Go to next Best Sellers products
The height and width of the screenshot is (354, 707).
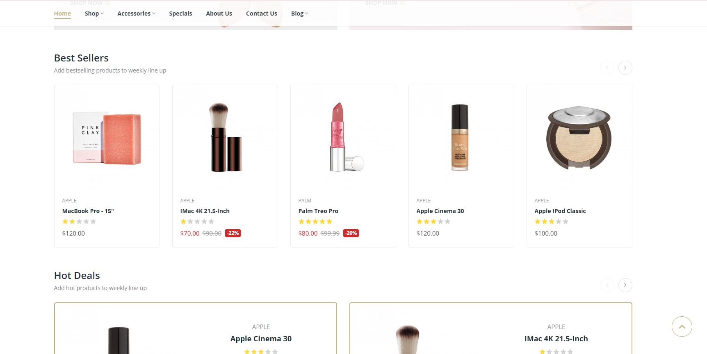625,68
